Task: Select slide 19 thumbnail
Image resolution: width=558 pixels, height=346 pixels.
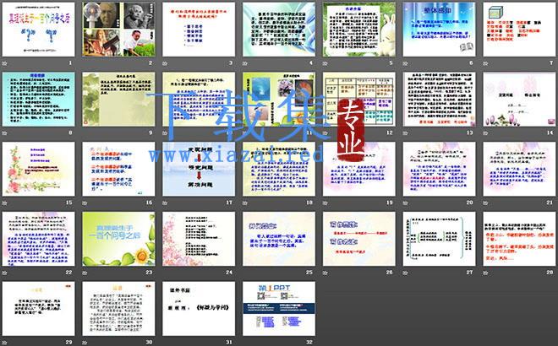Action: (358, 169)
